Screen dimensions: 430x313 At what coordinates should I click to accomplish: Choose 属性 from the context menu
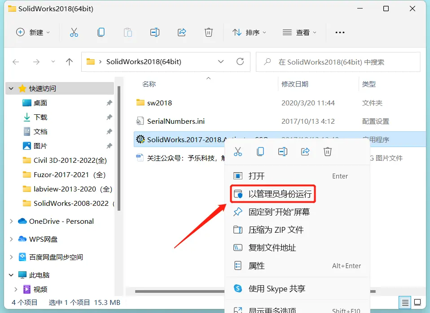point(297,265)
